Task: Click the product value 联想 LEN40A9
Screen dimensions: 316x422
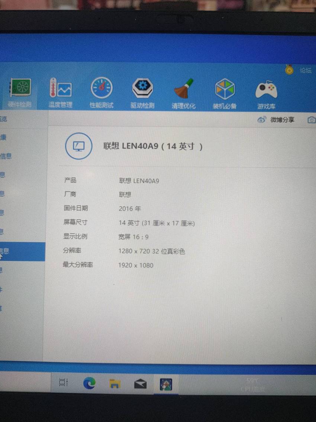Action: [x=139, y=181]
